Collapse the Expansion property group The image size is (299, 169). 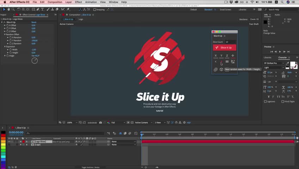point(5,46)
